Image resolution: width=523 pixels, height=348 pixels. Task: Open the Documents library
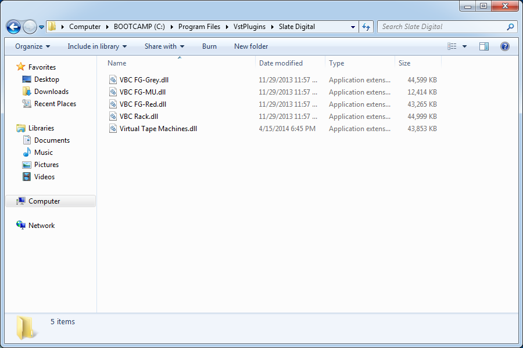(52, 140)
